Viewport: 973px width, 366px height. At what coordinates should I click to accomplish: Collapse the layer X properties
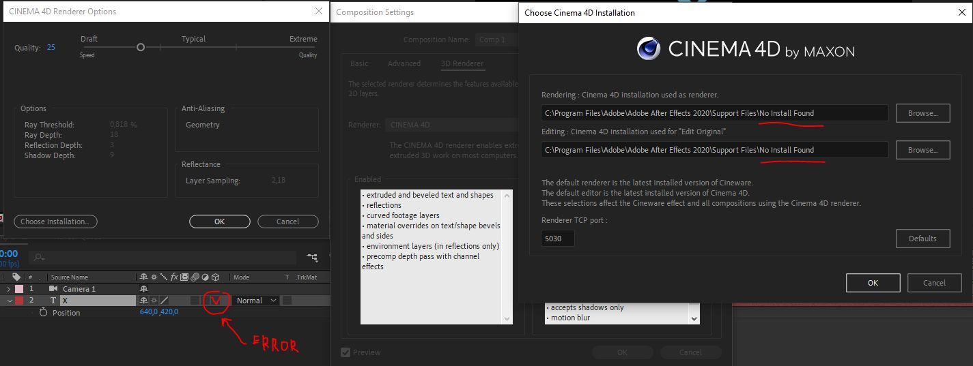click(x=10, y=301)
